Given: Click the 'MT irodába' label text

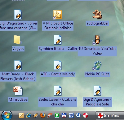Looking at the screenshot, I should 18,100.
